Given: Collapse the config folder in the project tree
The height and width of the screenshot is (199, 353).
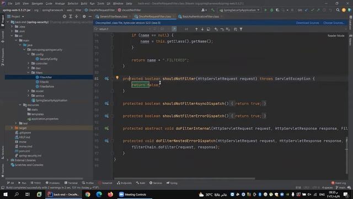Looking at the screenshot, I should click(29, 54).
